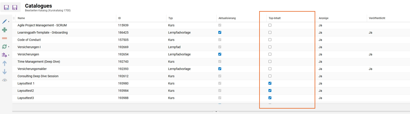
Task: Click the green refresh arrows icon
Action: pyautogui.click(x=4, y=46)
